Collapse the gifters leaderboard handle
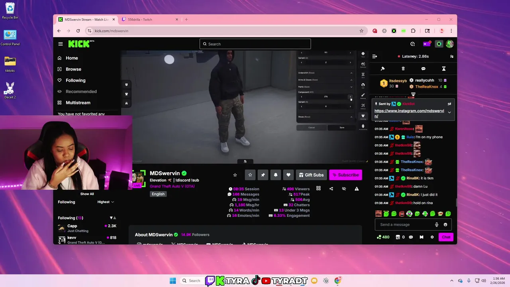The image size is (510, 287). coord(413,94)
